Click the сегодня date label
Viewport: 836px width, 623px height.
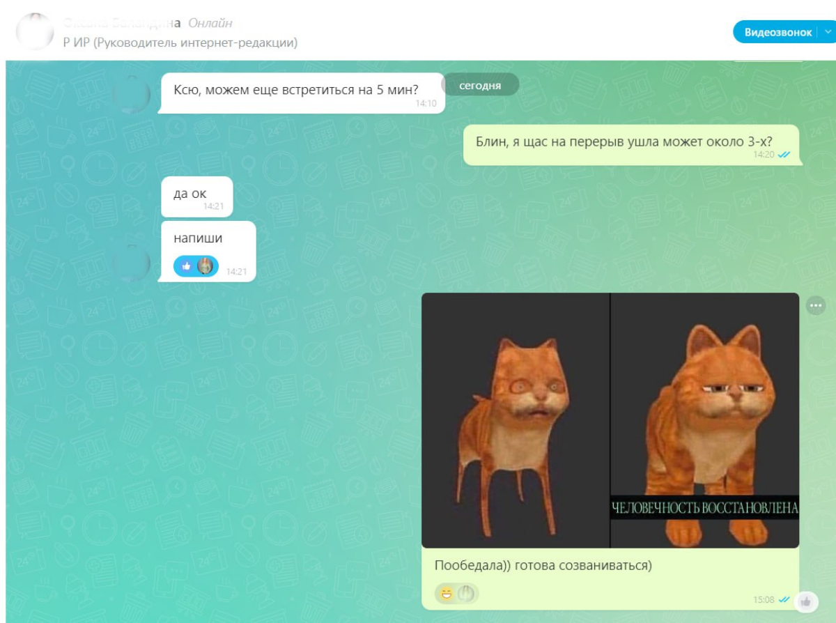pyautogui.click(x=480, y=85)
